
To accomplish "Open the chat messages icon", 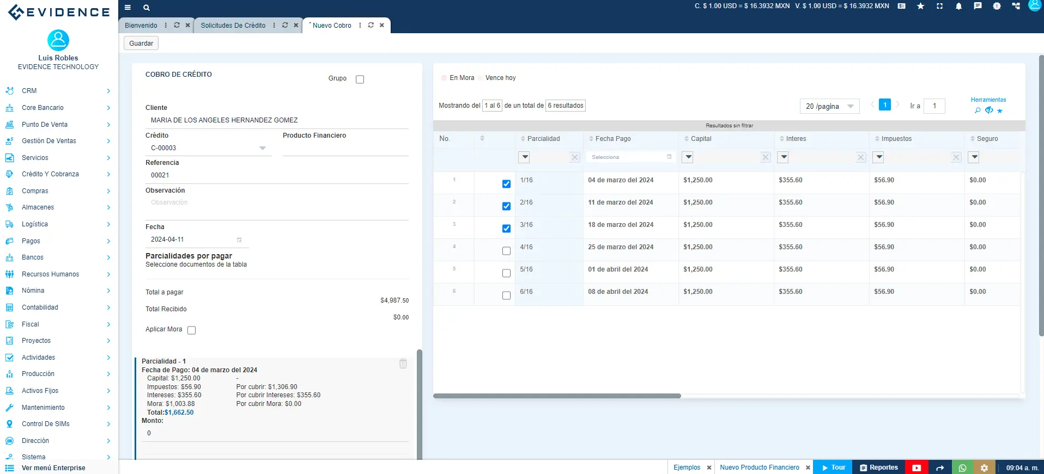I will tap(978, 7).
